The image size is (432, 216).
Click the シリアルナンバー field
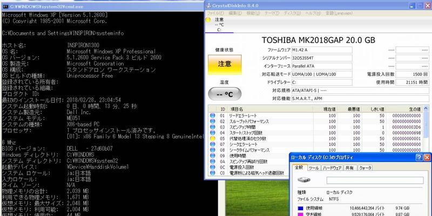tap(322, 58)
